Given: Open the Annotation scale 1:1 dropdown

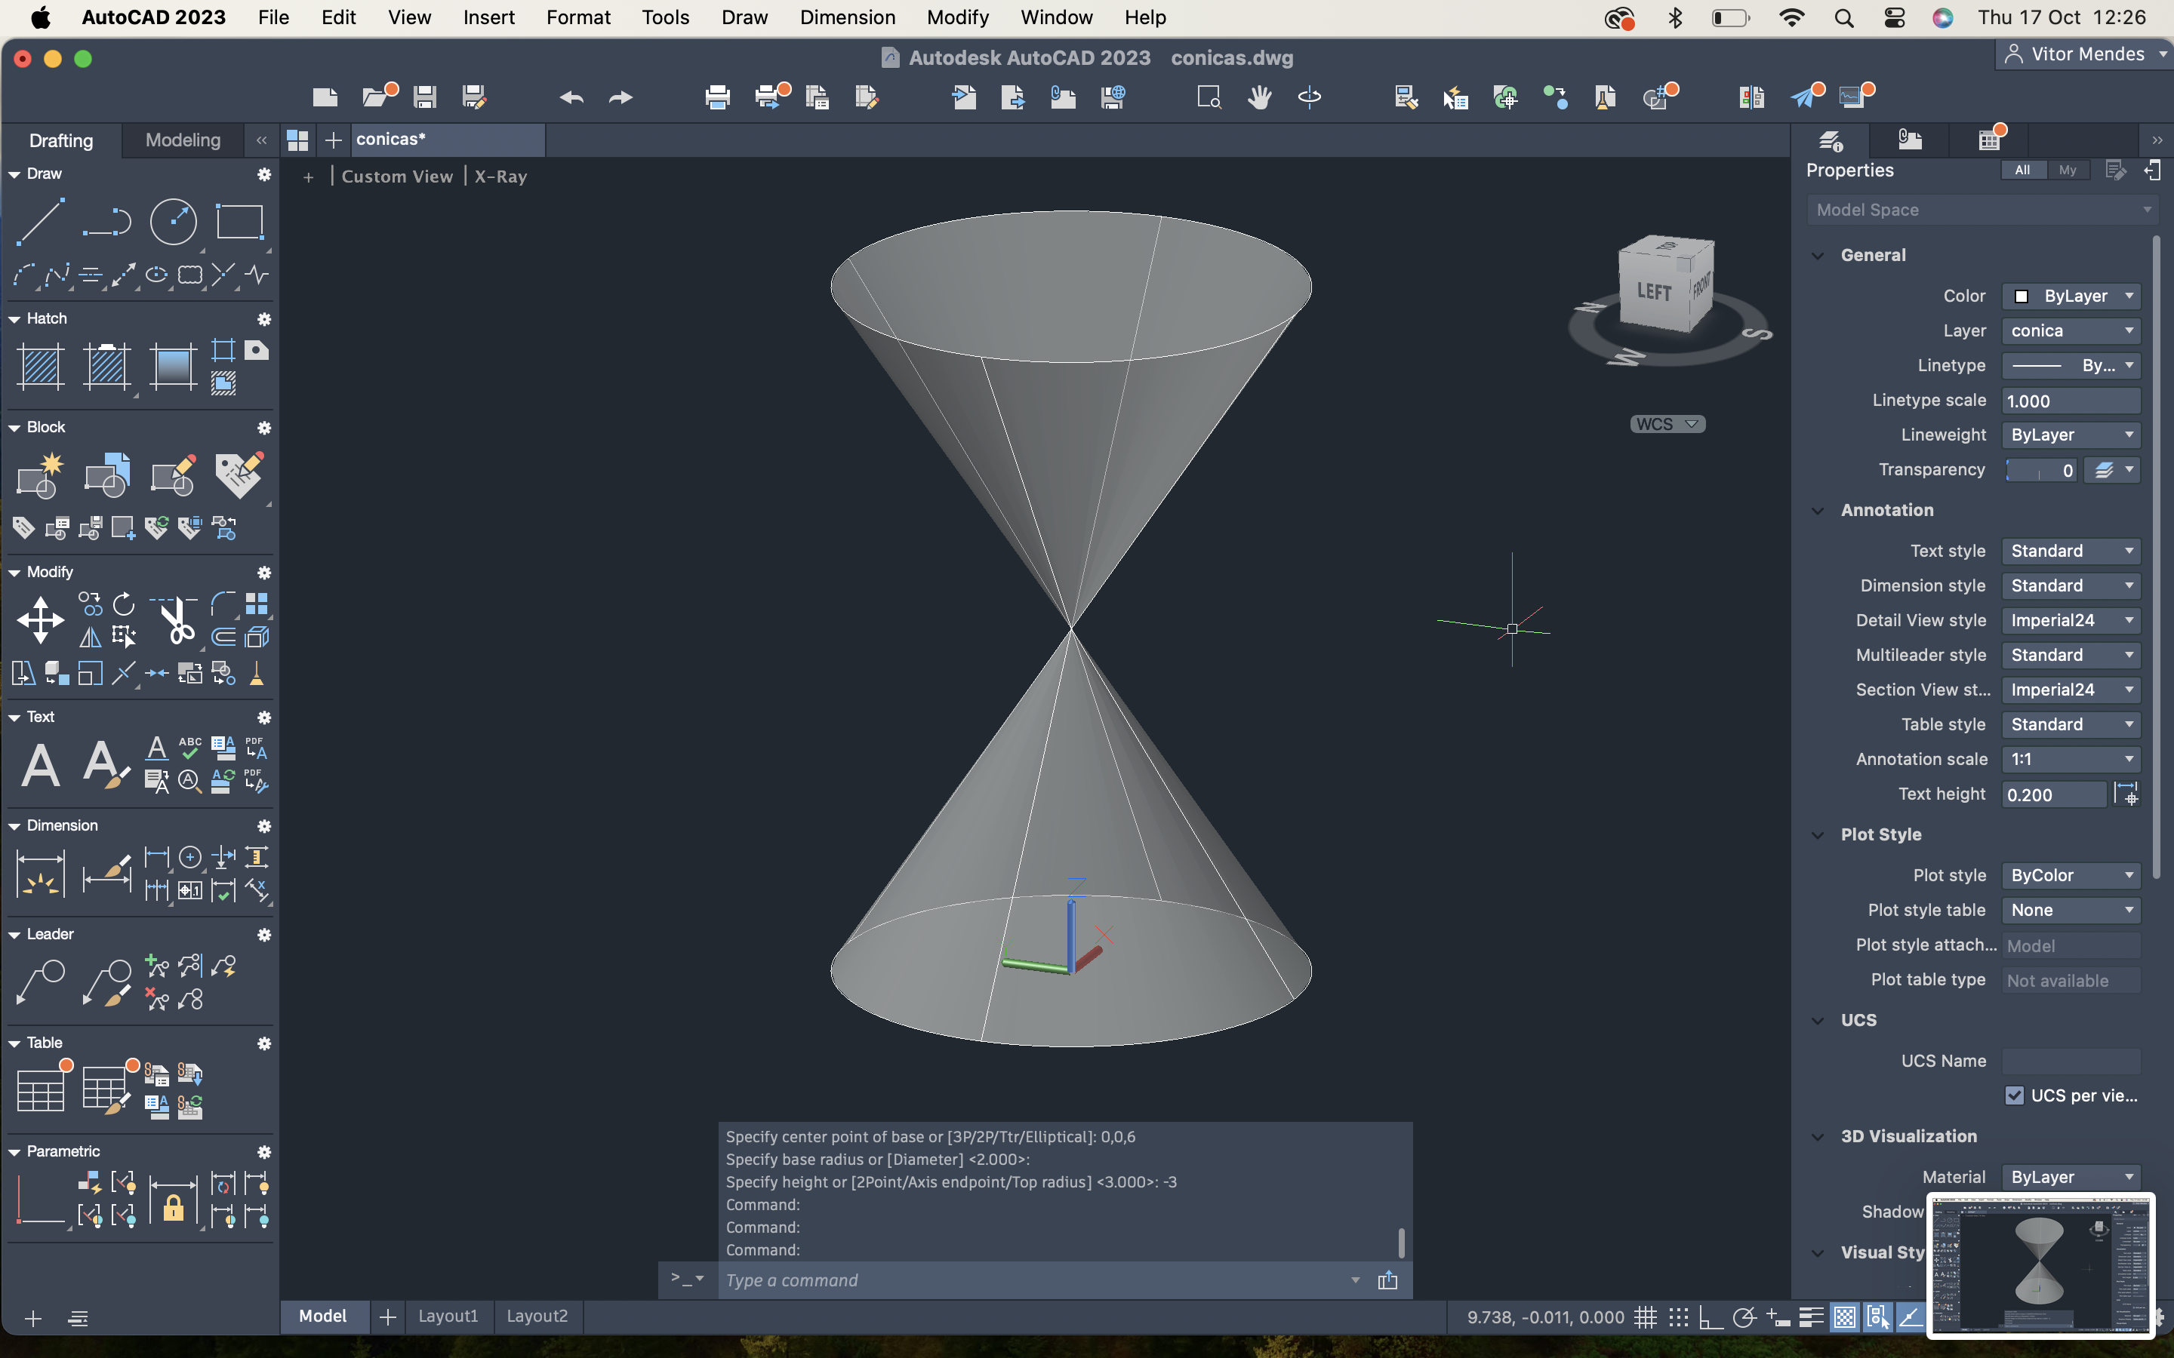Looking at the screenshot, I should tap(2071, 759).
